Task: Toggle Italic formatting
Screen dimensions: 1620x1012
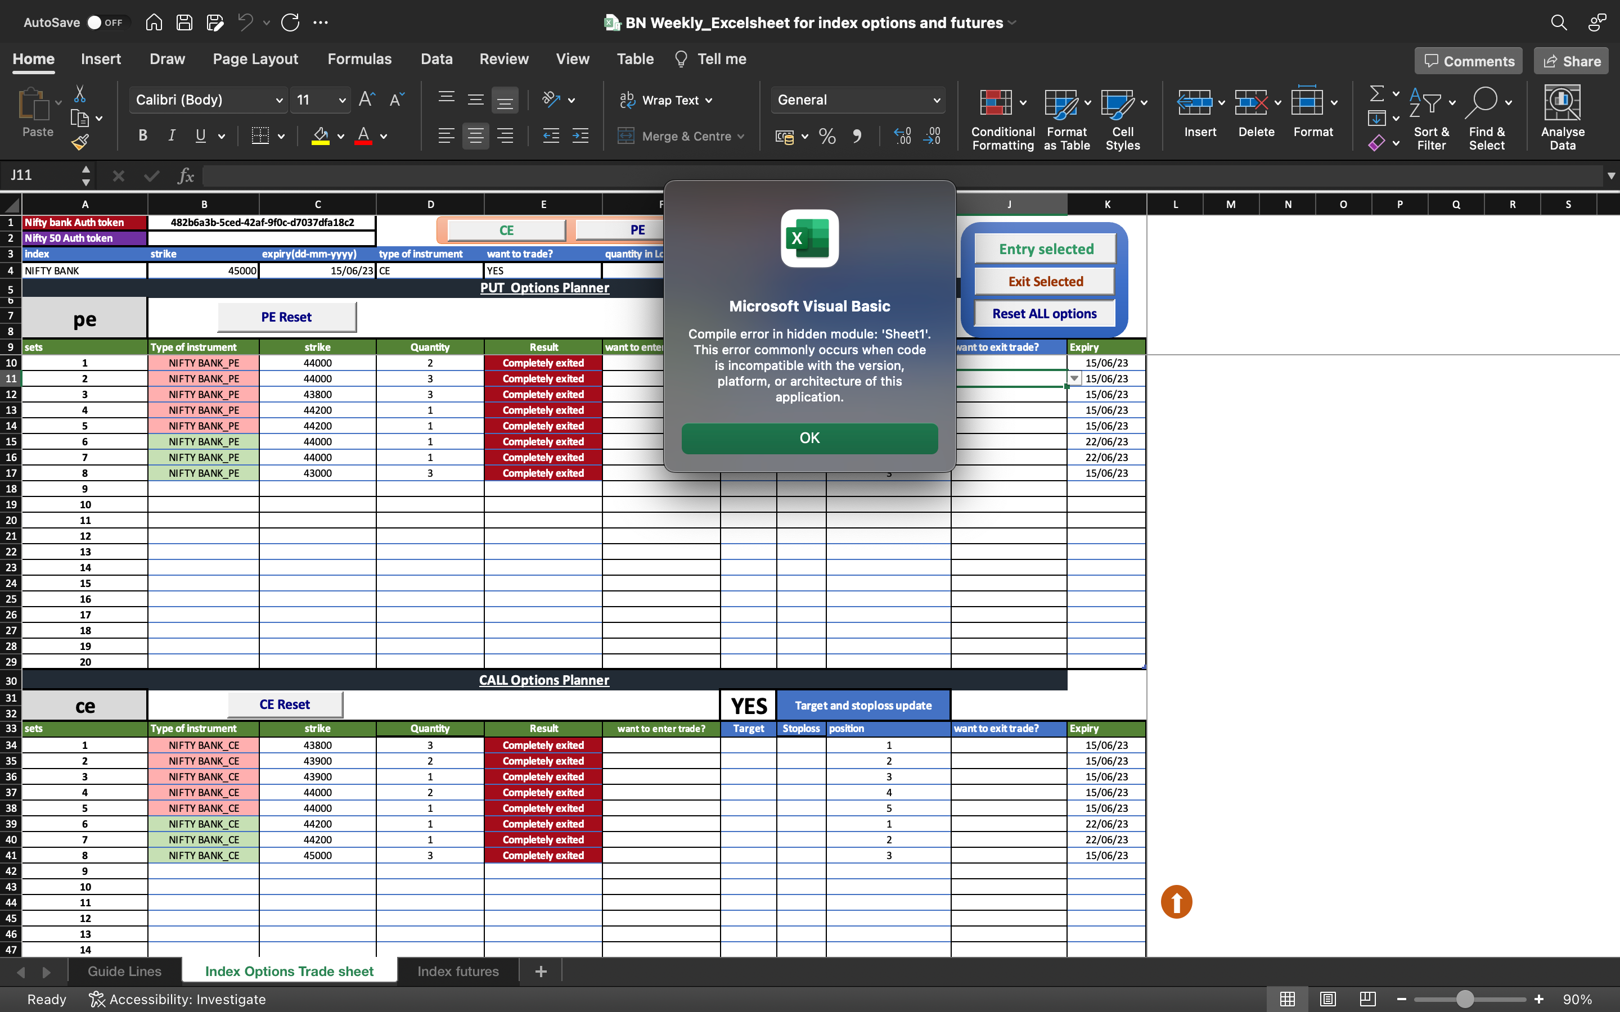Action: pyautogui.click(x=172, y=136)
